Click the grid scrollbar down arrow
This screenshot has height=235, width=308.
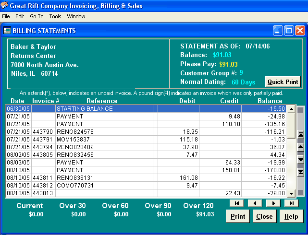point(291,193)
